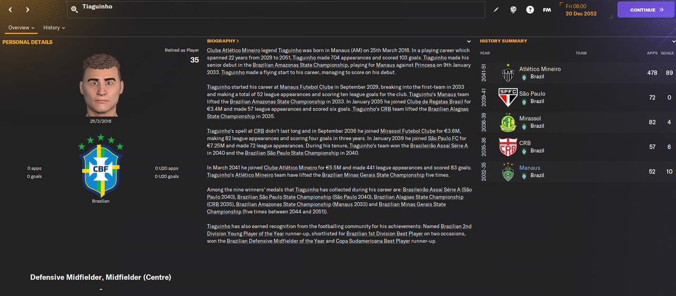Image resolution: width=676 pixels, height=296 pixels.
Task: Click Brazil flag under São Paulo
Action: pos(524,101)
